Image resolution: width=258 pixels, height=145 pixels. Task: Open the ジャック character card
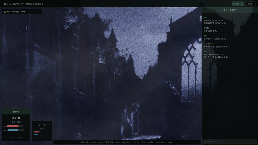coord(42,131)
